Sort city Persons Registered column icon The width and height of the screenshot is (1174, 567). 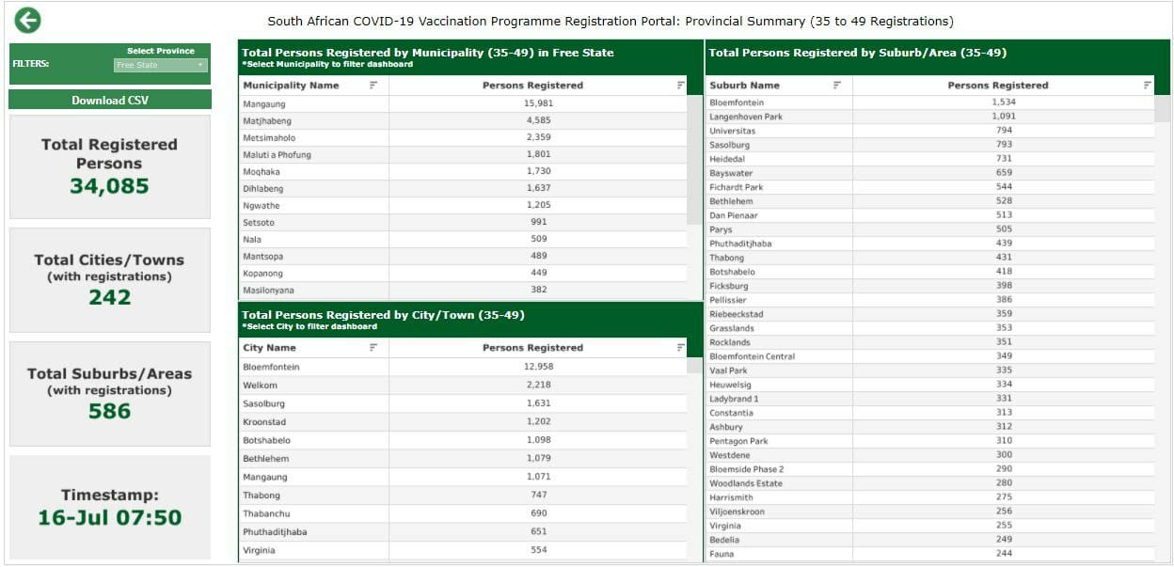pos(680,348)
